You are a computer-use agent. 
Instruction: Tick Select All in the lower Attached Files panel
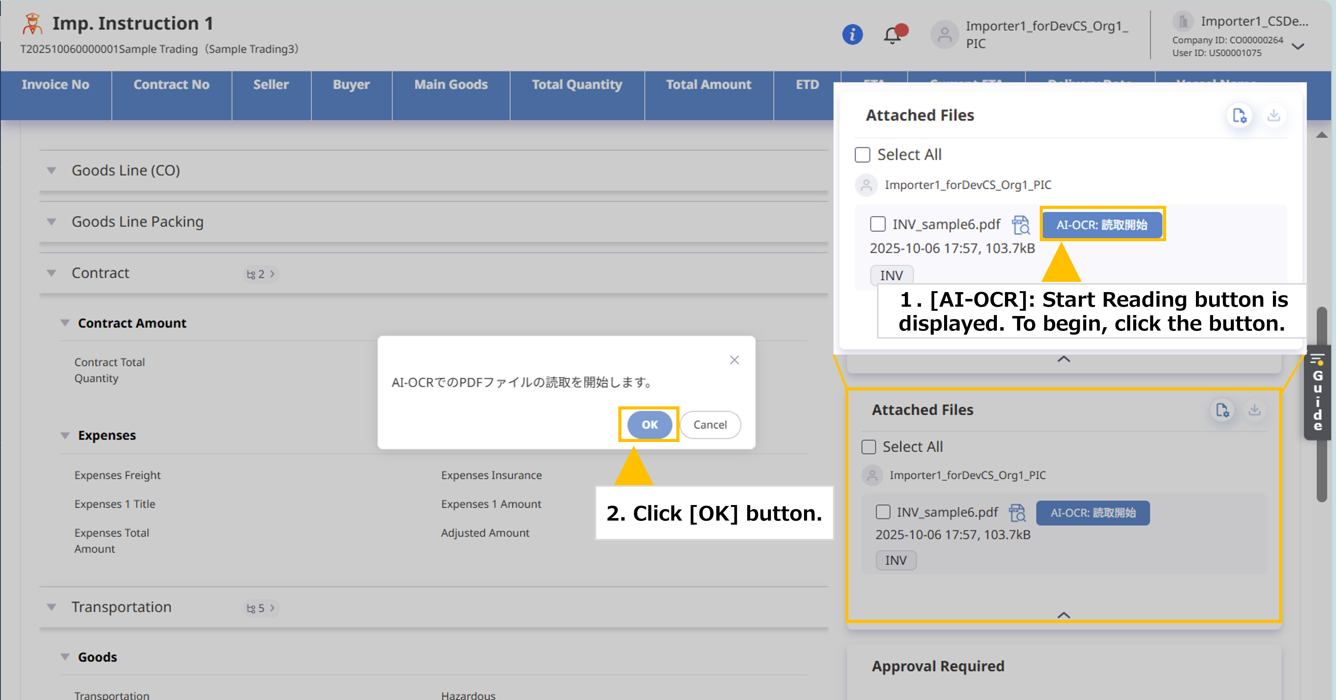869,447
